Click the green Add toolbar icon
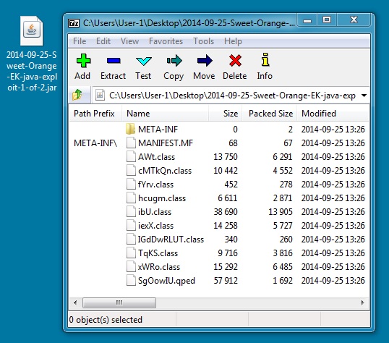Screen dimensions: 389x343 pyautogui.click(x=83, y=60)
